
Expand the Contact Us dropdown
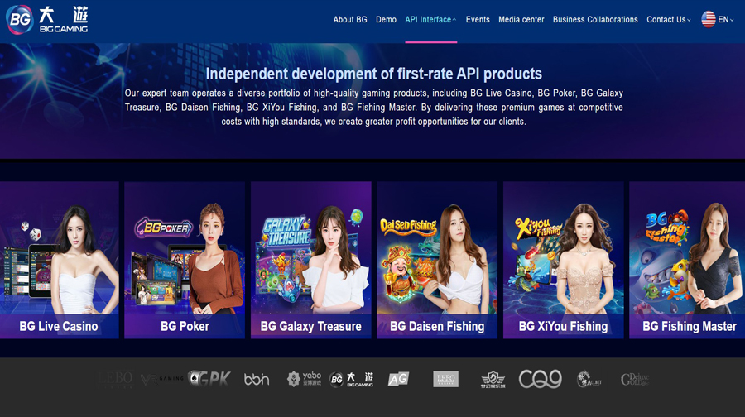click(x=668, y=20)
